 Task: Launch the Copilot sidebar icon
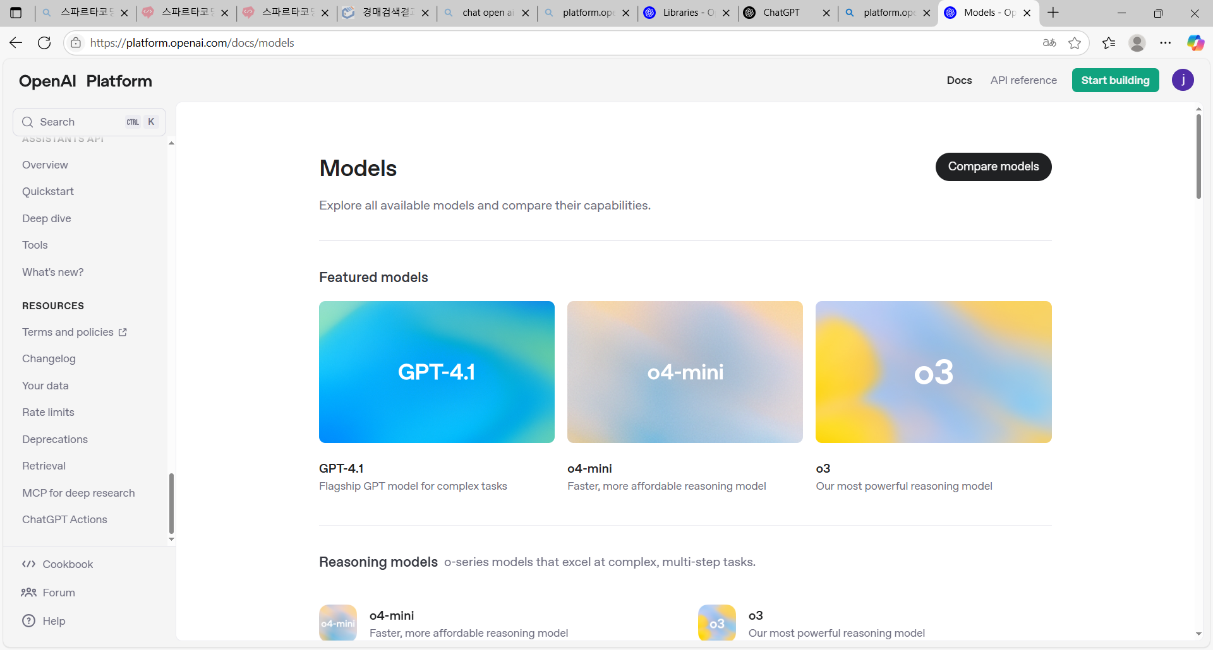pyautogui.click(x=1195, y=43)
